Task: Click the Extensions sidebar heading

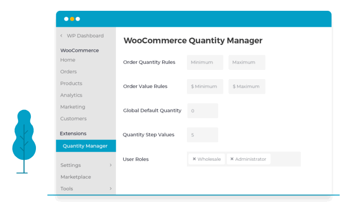Action: [73, 134]
